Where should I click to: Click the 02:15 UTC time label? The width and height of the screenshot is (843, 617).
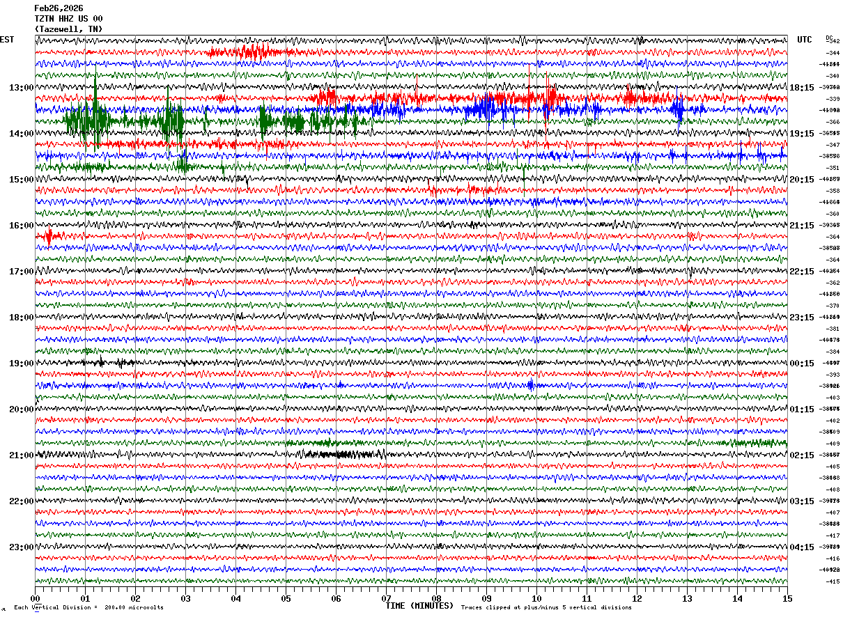coord(802,455)
